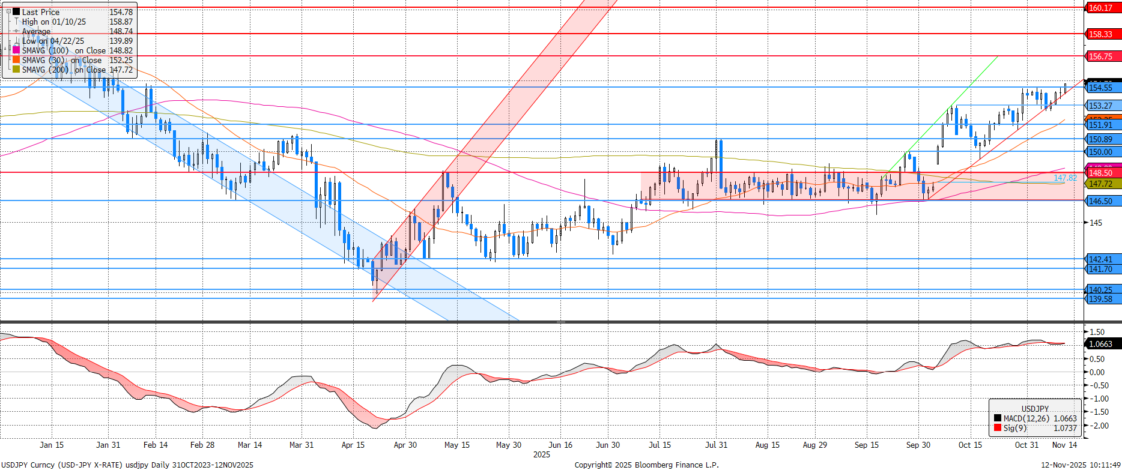Click the USDJPY title in MACD legend
This screenshot has height=470, width=1122.
(x=1035, y=409)
